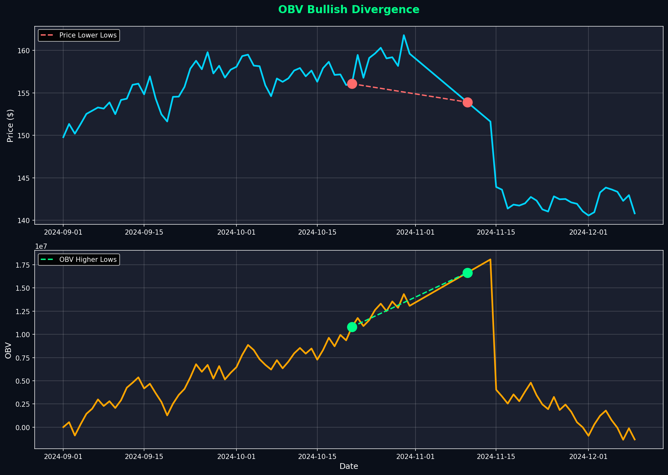
Task: Click the red dashed legend line swatch
Action: [47, 35]
